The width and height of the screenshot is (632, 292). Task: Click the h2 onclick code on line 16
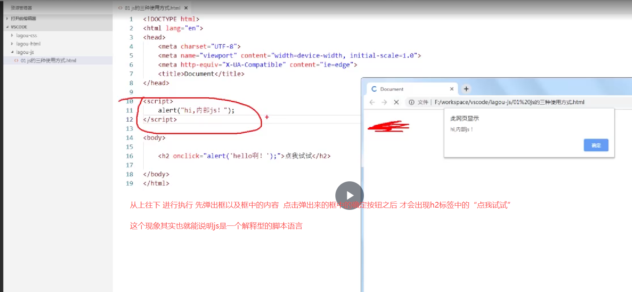pos(244,156)
